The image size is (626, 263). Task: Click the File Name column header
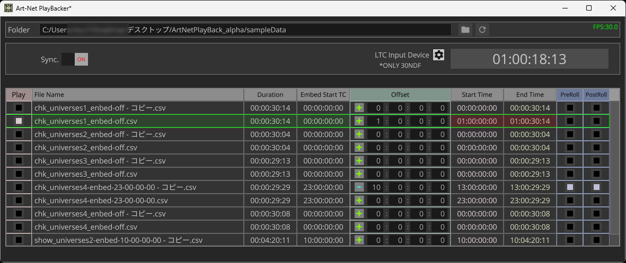[x=138, y=95]
